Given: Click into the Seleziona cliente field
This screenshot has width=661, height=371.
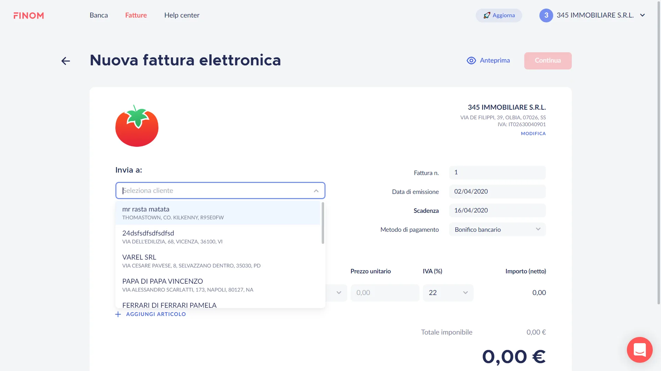Looking at the screenshot, I should click(x=220, y=190).
